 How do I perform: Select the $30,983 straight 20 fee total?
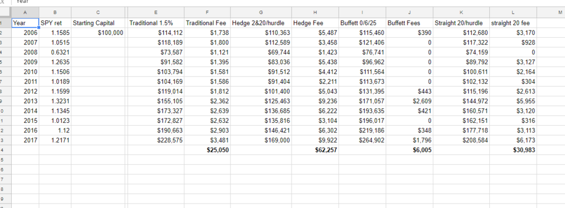(x=513, y=150)
